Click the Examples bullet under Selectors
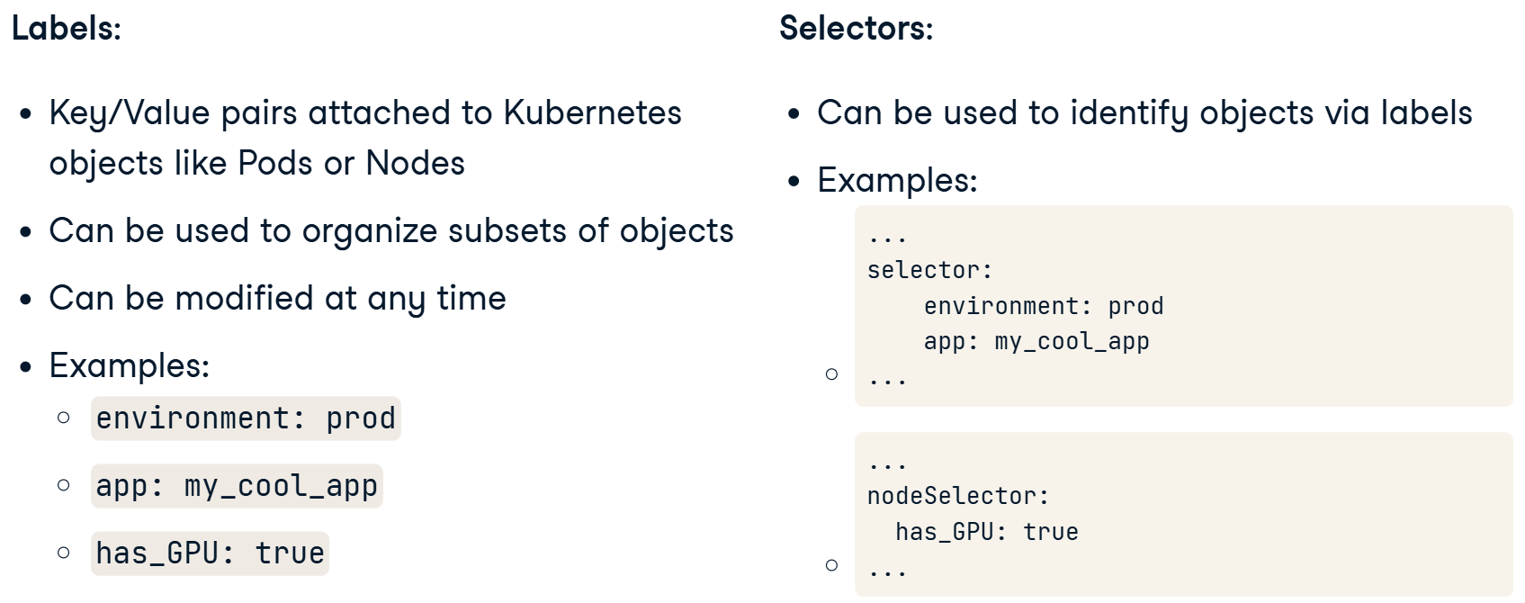Screen dimensions: 1525x603 pos(897,181)
